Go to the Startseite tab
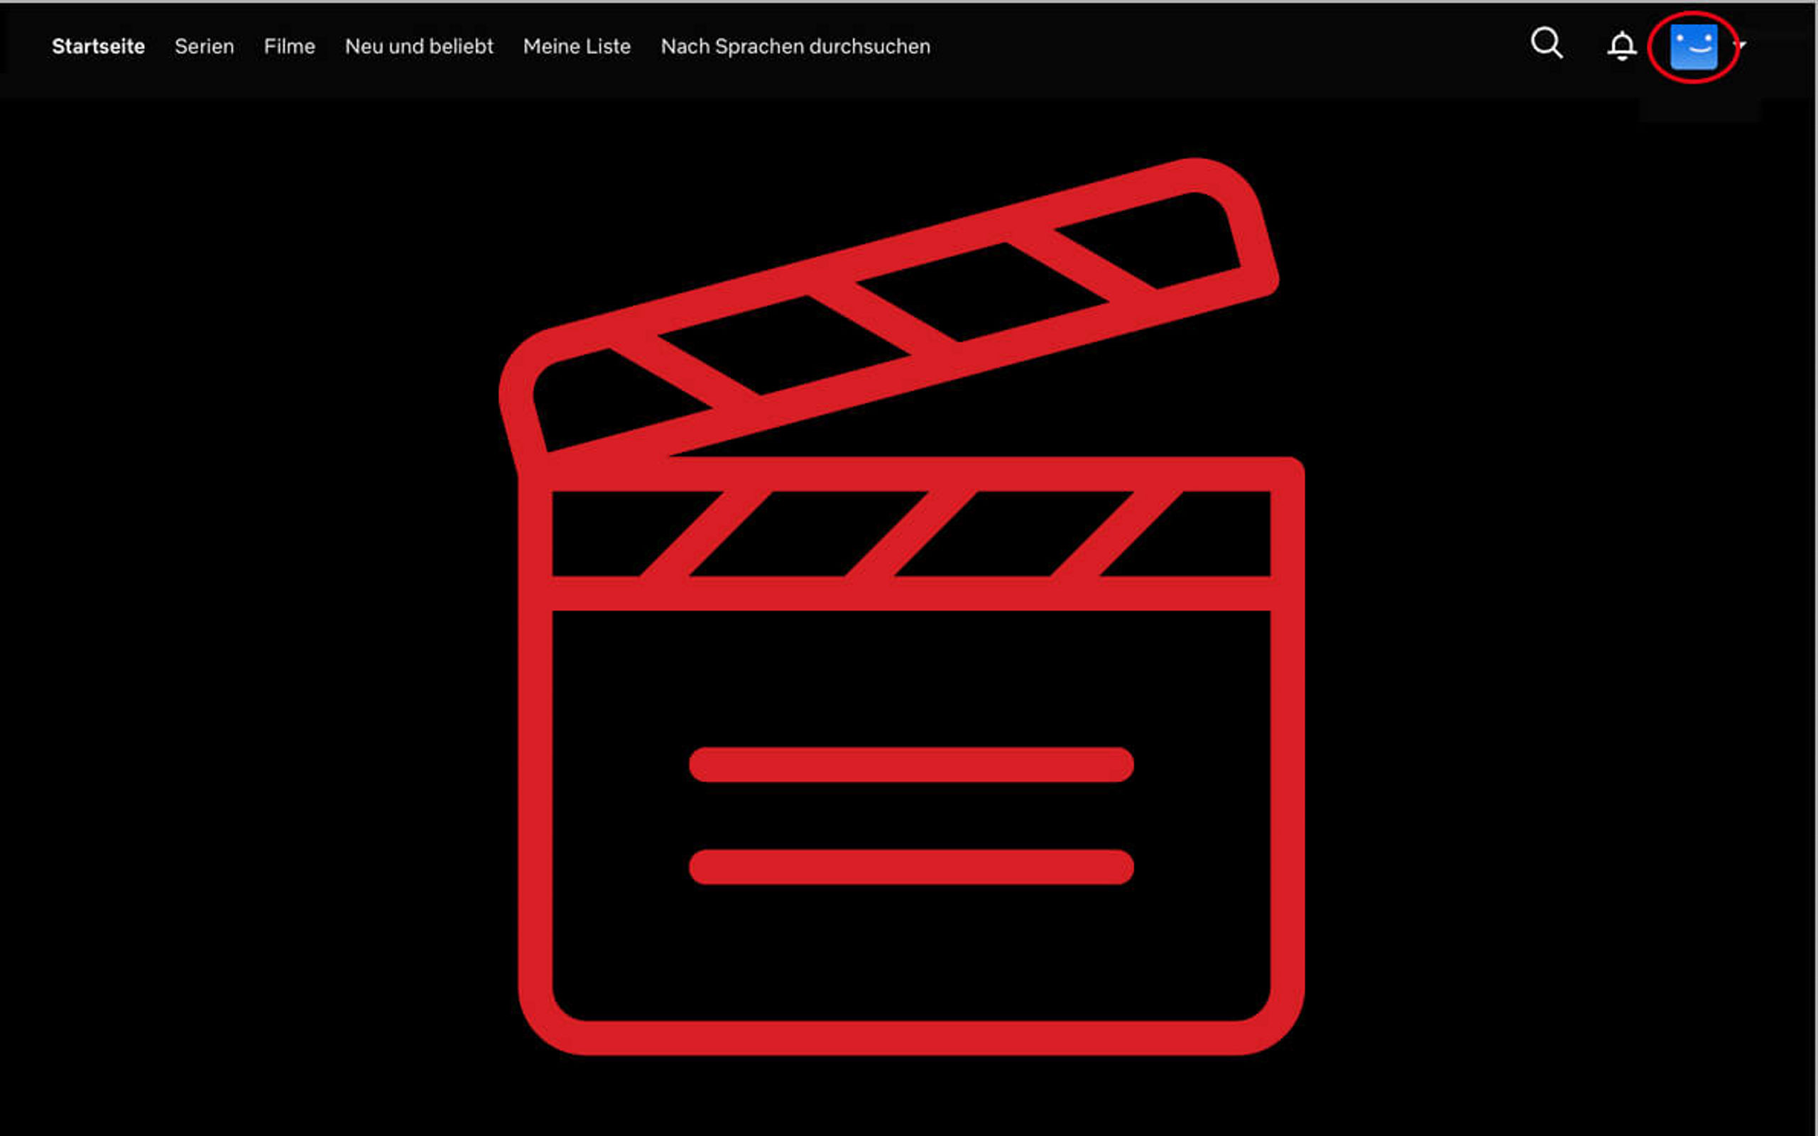Screen dimensions: 1818x1136 [99, 47]
